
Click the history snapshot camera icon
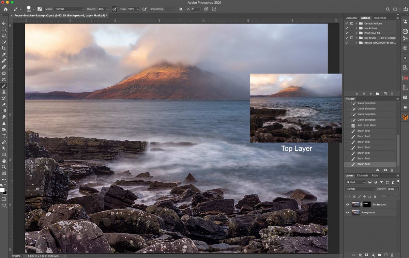pos(385,170)
